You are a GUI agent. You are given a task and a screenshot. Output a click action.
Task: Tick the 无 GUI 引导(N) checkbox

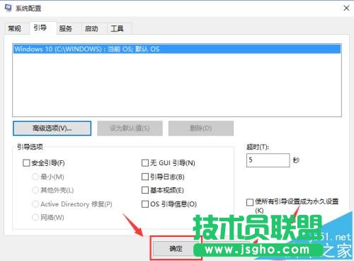[145, 163]
